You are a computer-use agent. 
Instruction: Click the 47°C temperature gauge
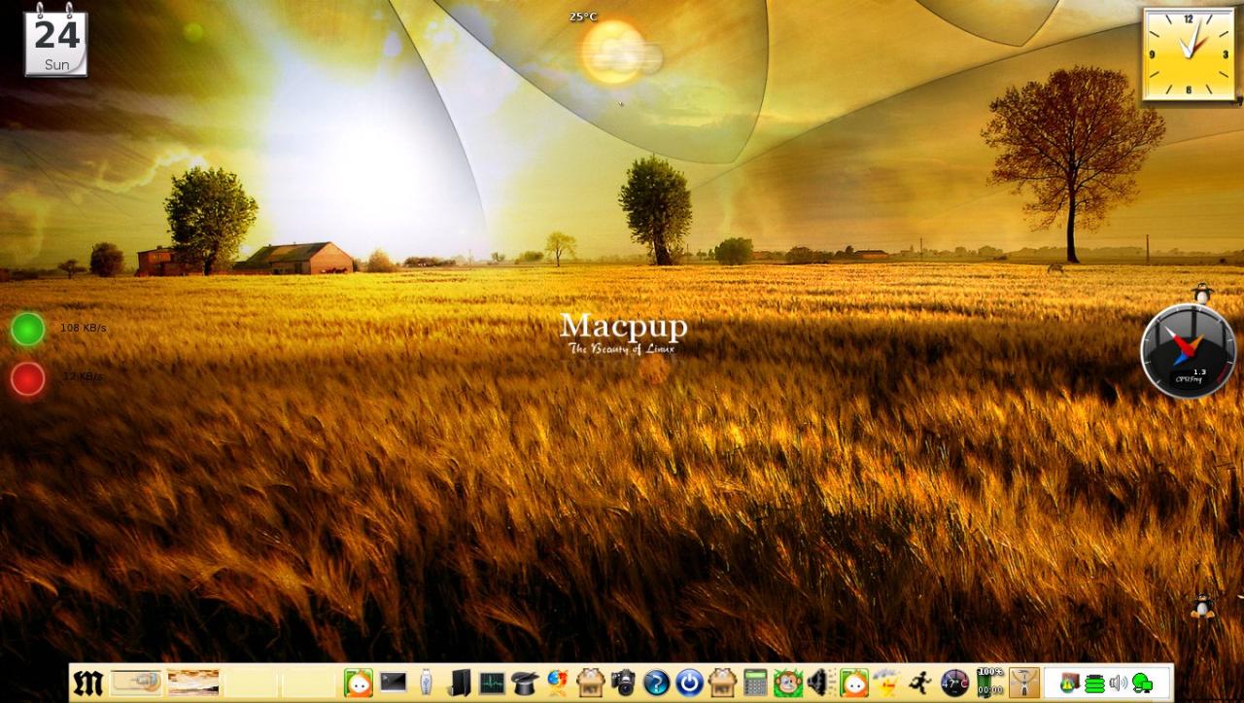tap(954, 683)
